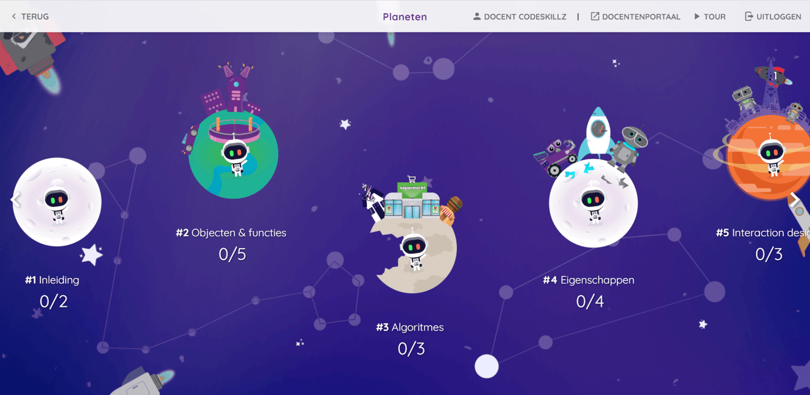Show previous planets with left arrow
Viewport: 810px width, 395px height.
15,200
